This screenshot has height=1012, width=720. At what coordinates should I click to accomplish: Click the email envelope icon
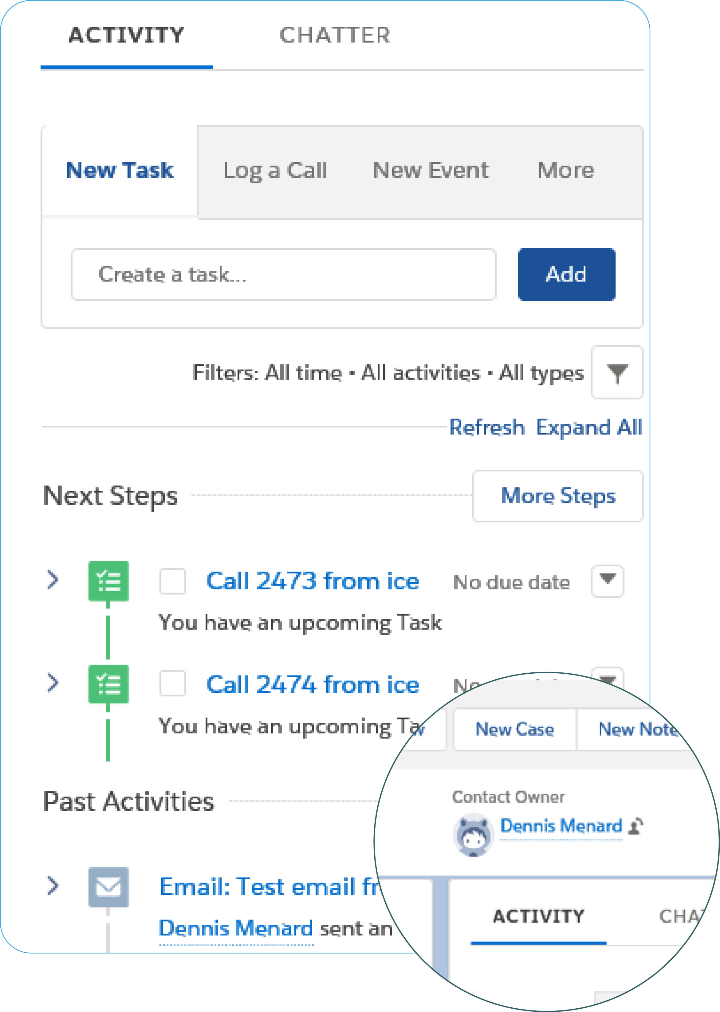[108, 887]
